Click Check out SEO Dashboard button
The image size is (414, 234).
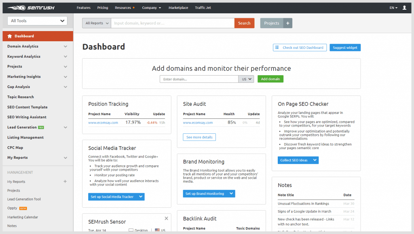coord(300,47)
